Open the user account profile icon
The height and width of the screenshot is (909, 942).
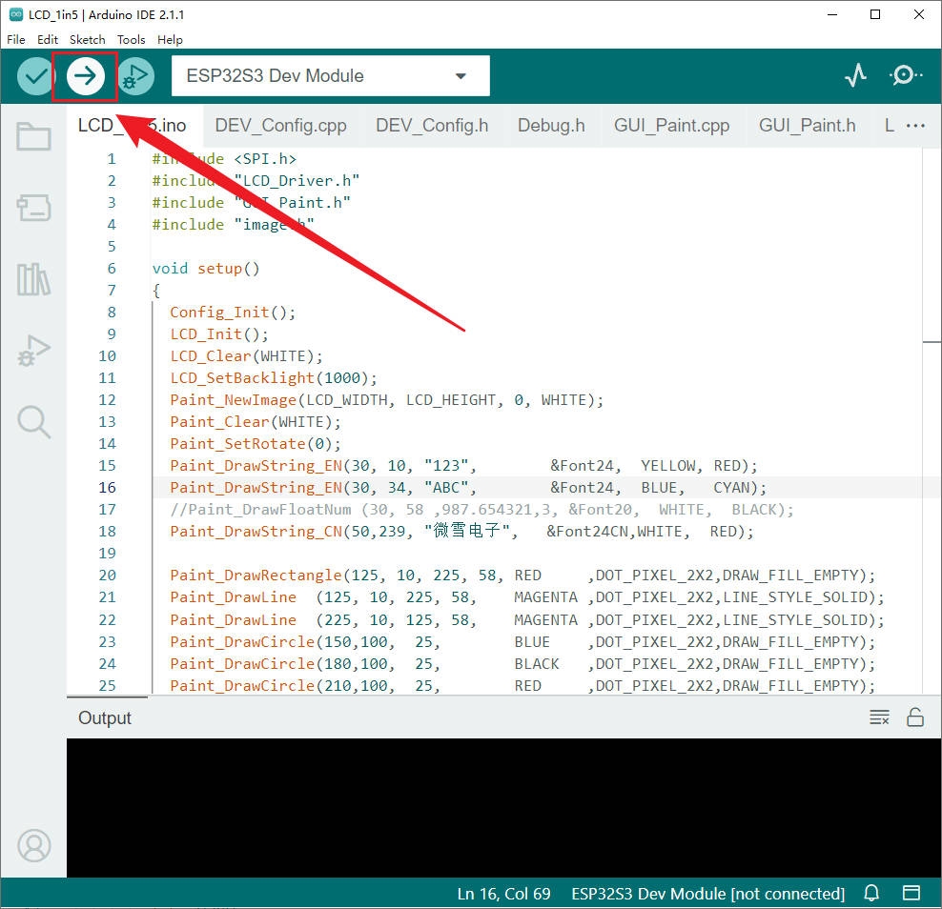point(34,845)
